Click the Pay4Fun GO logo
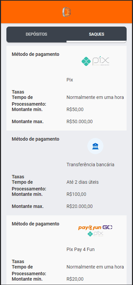 (95, 227)
